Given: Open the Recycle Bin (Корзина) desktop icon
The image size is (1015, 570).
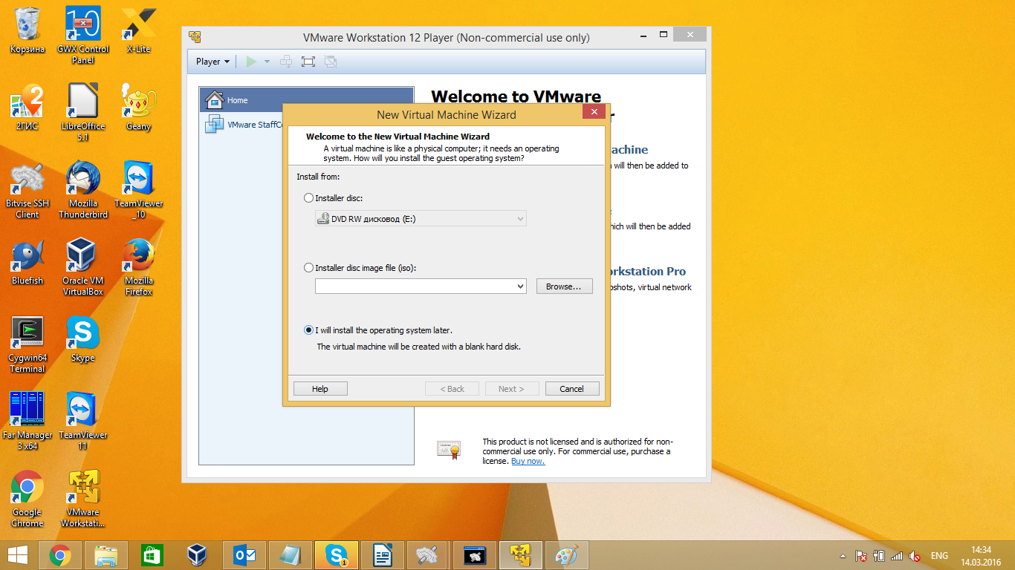Looking at the screenshot, I should pyautogui.click(x=27, y=30).
